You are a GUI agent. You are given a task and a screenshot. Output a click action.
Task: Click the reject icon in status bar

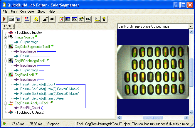[4, 124]
